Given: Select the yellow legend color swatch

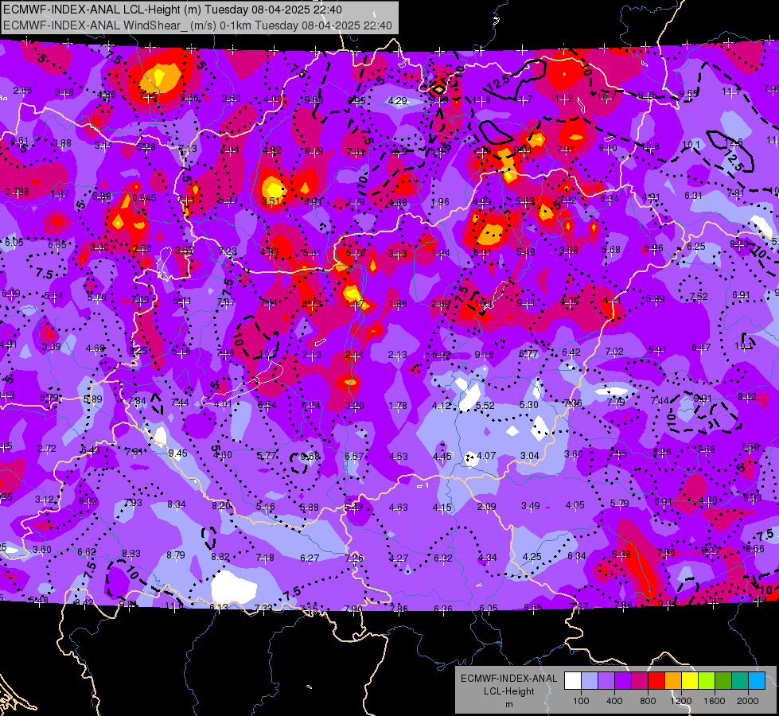Looking at the screenshot, I should (x=690, y=681).
